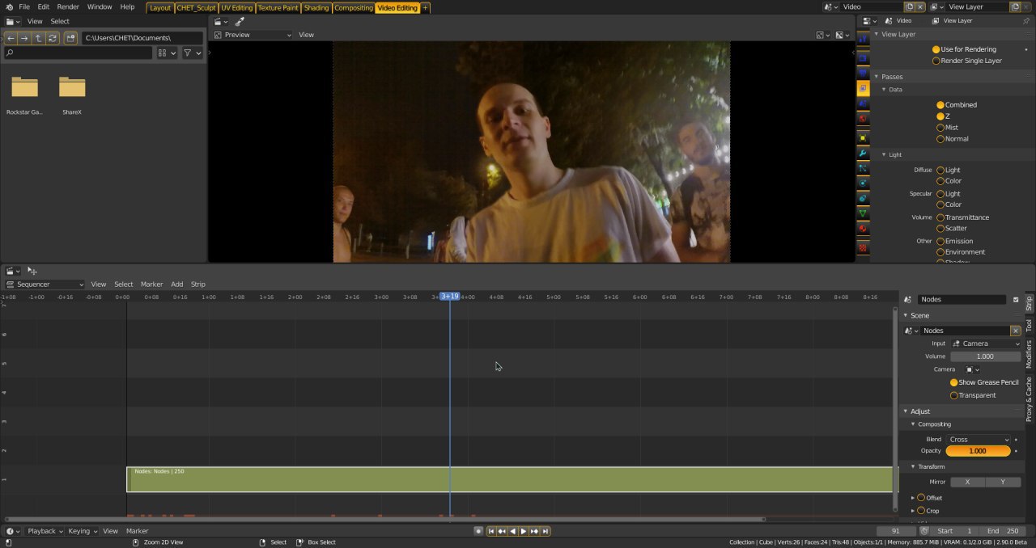Open the Output properties tab icon
The image size is (1036, 548).
[863, 73]
